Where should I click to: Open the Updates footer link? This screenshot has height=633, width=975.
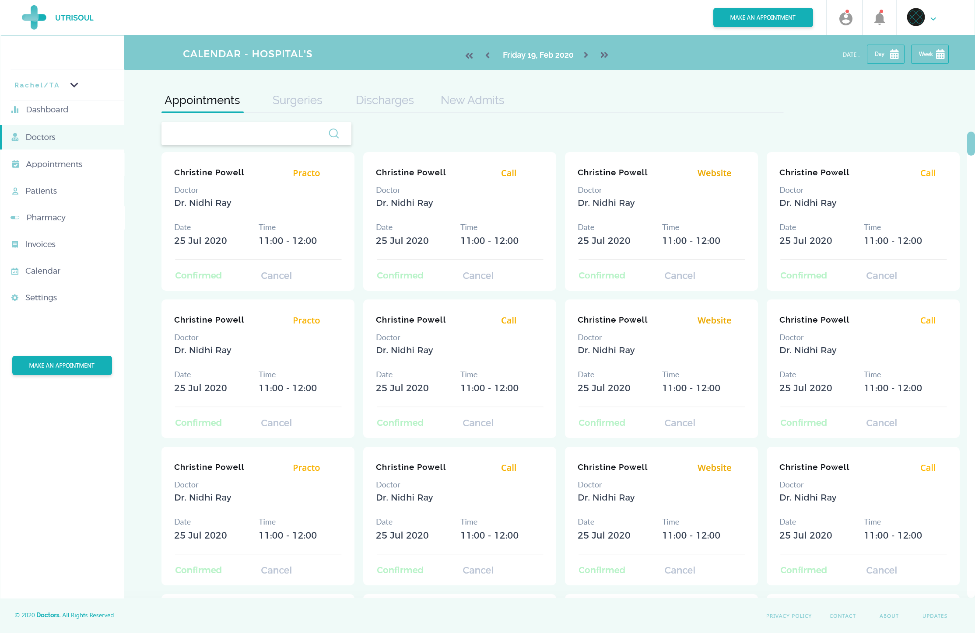935,616
